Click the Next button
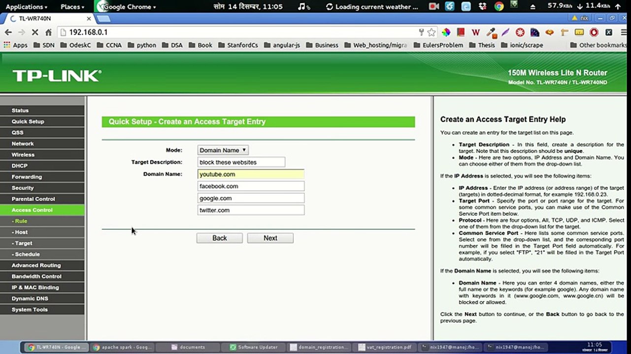631x354 pixels. click(270, 238)
